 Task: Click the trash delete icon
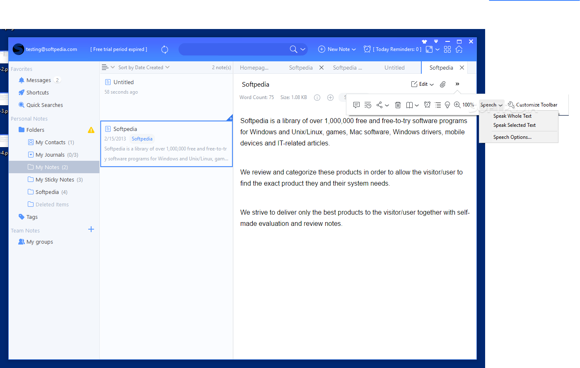398,105
